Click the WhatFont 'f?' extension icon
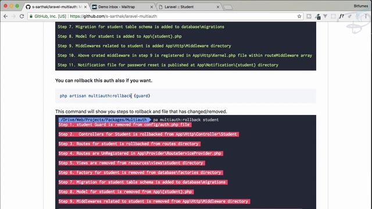 pos(341,16)
